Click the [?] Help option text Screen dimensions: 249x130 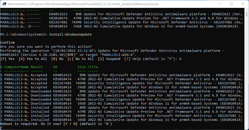pyautogui.click(x=133, y=59)
